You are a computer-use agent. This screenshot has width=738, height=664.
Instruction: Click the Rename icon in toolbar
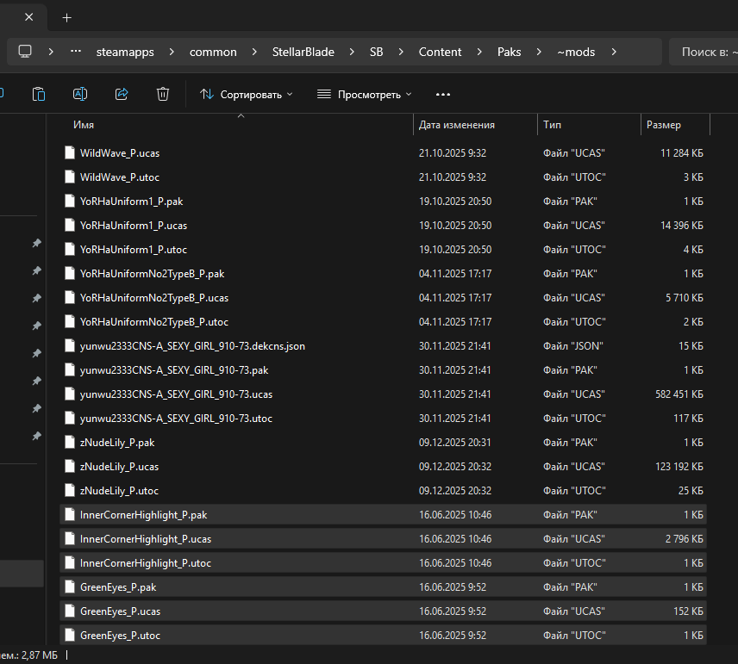click(x=80, y=94)
